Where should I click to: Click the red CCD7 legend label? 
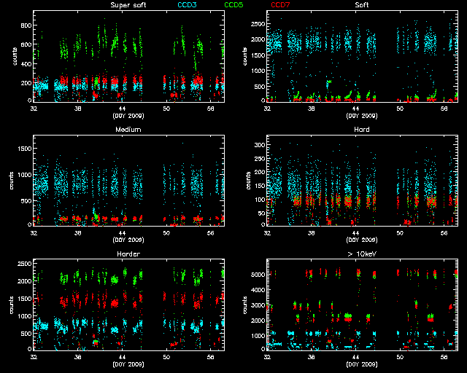pos(281,5)
